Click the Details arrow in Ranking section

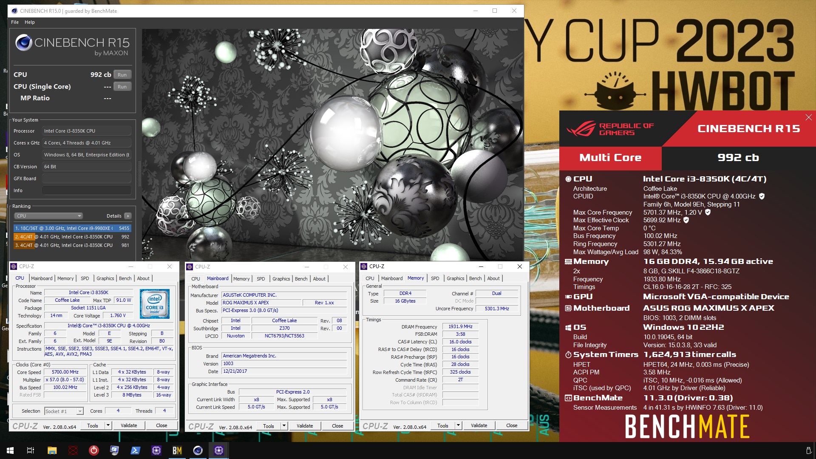127,216
